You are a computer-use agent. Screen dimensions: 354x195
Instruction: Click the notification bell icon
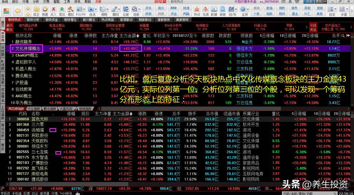[290, 2]
